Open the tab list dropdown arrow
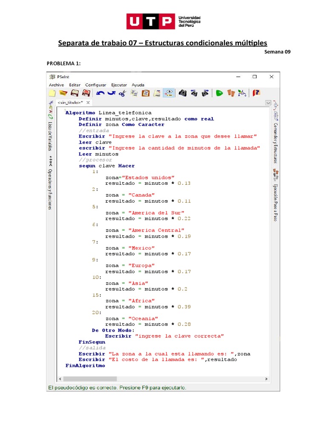Image resolution: width=327 pixels, height=436 pixels. click(268, 103)
